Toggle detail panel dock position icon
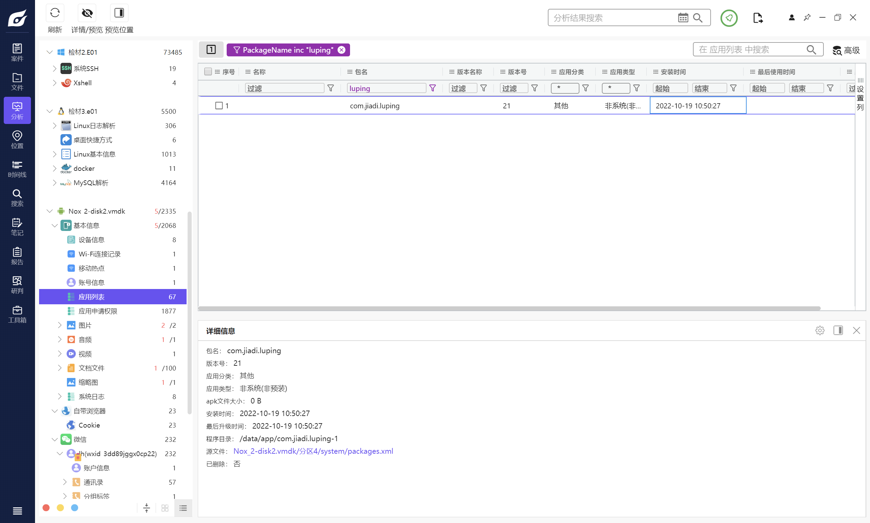Image resolution: width=870 pixels, height=523 pixels. coord(838,330)
